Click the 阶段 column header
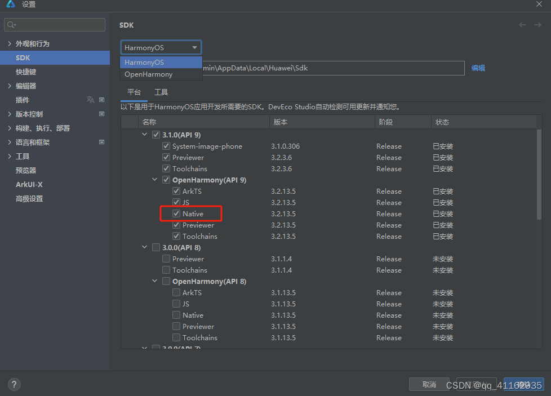The width and height of the screenshot is (551, 396). click(403, 122)
